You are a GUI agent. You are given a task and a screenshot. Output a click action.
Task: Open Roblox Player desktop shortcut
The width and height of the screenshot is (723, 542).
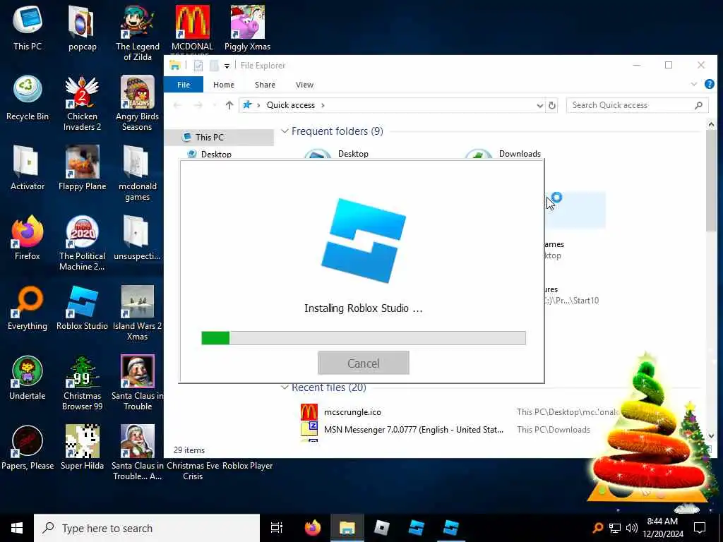pyautogui.click(x=248, y=466)
